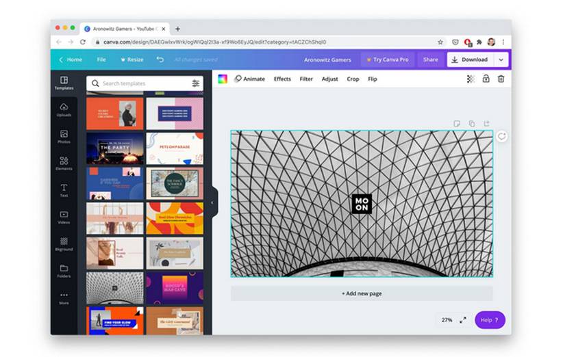Open the Uploads sidebar panel
The height and width of the screenshot is (357, 563).
click(x=64, y=110)
